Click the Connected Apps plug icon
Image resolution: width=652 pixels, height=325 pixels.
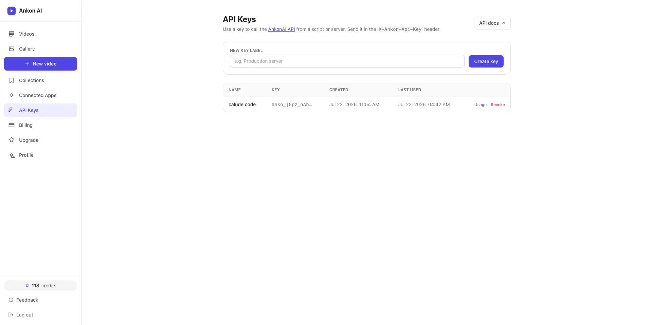pyautogui.click(x=12, y=95)
